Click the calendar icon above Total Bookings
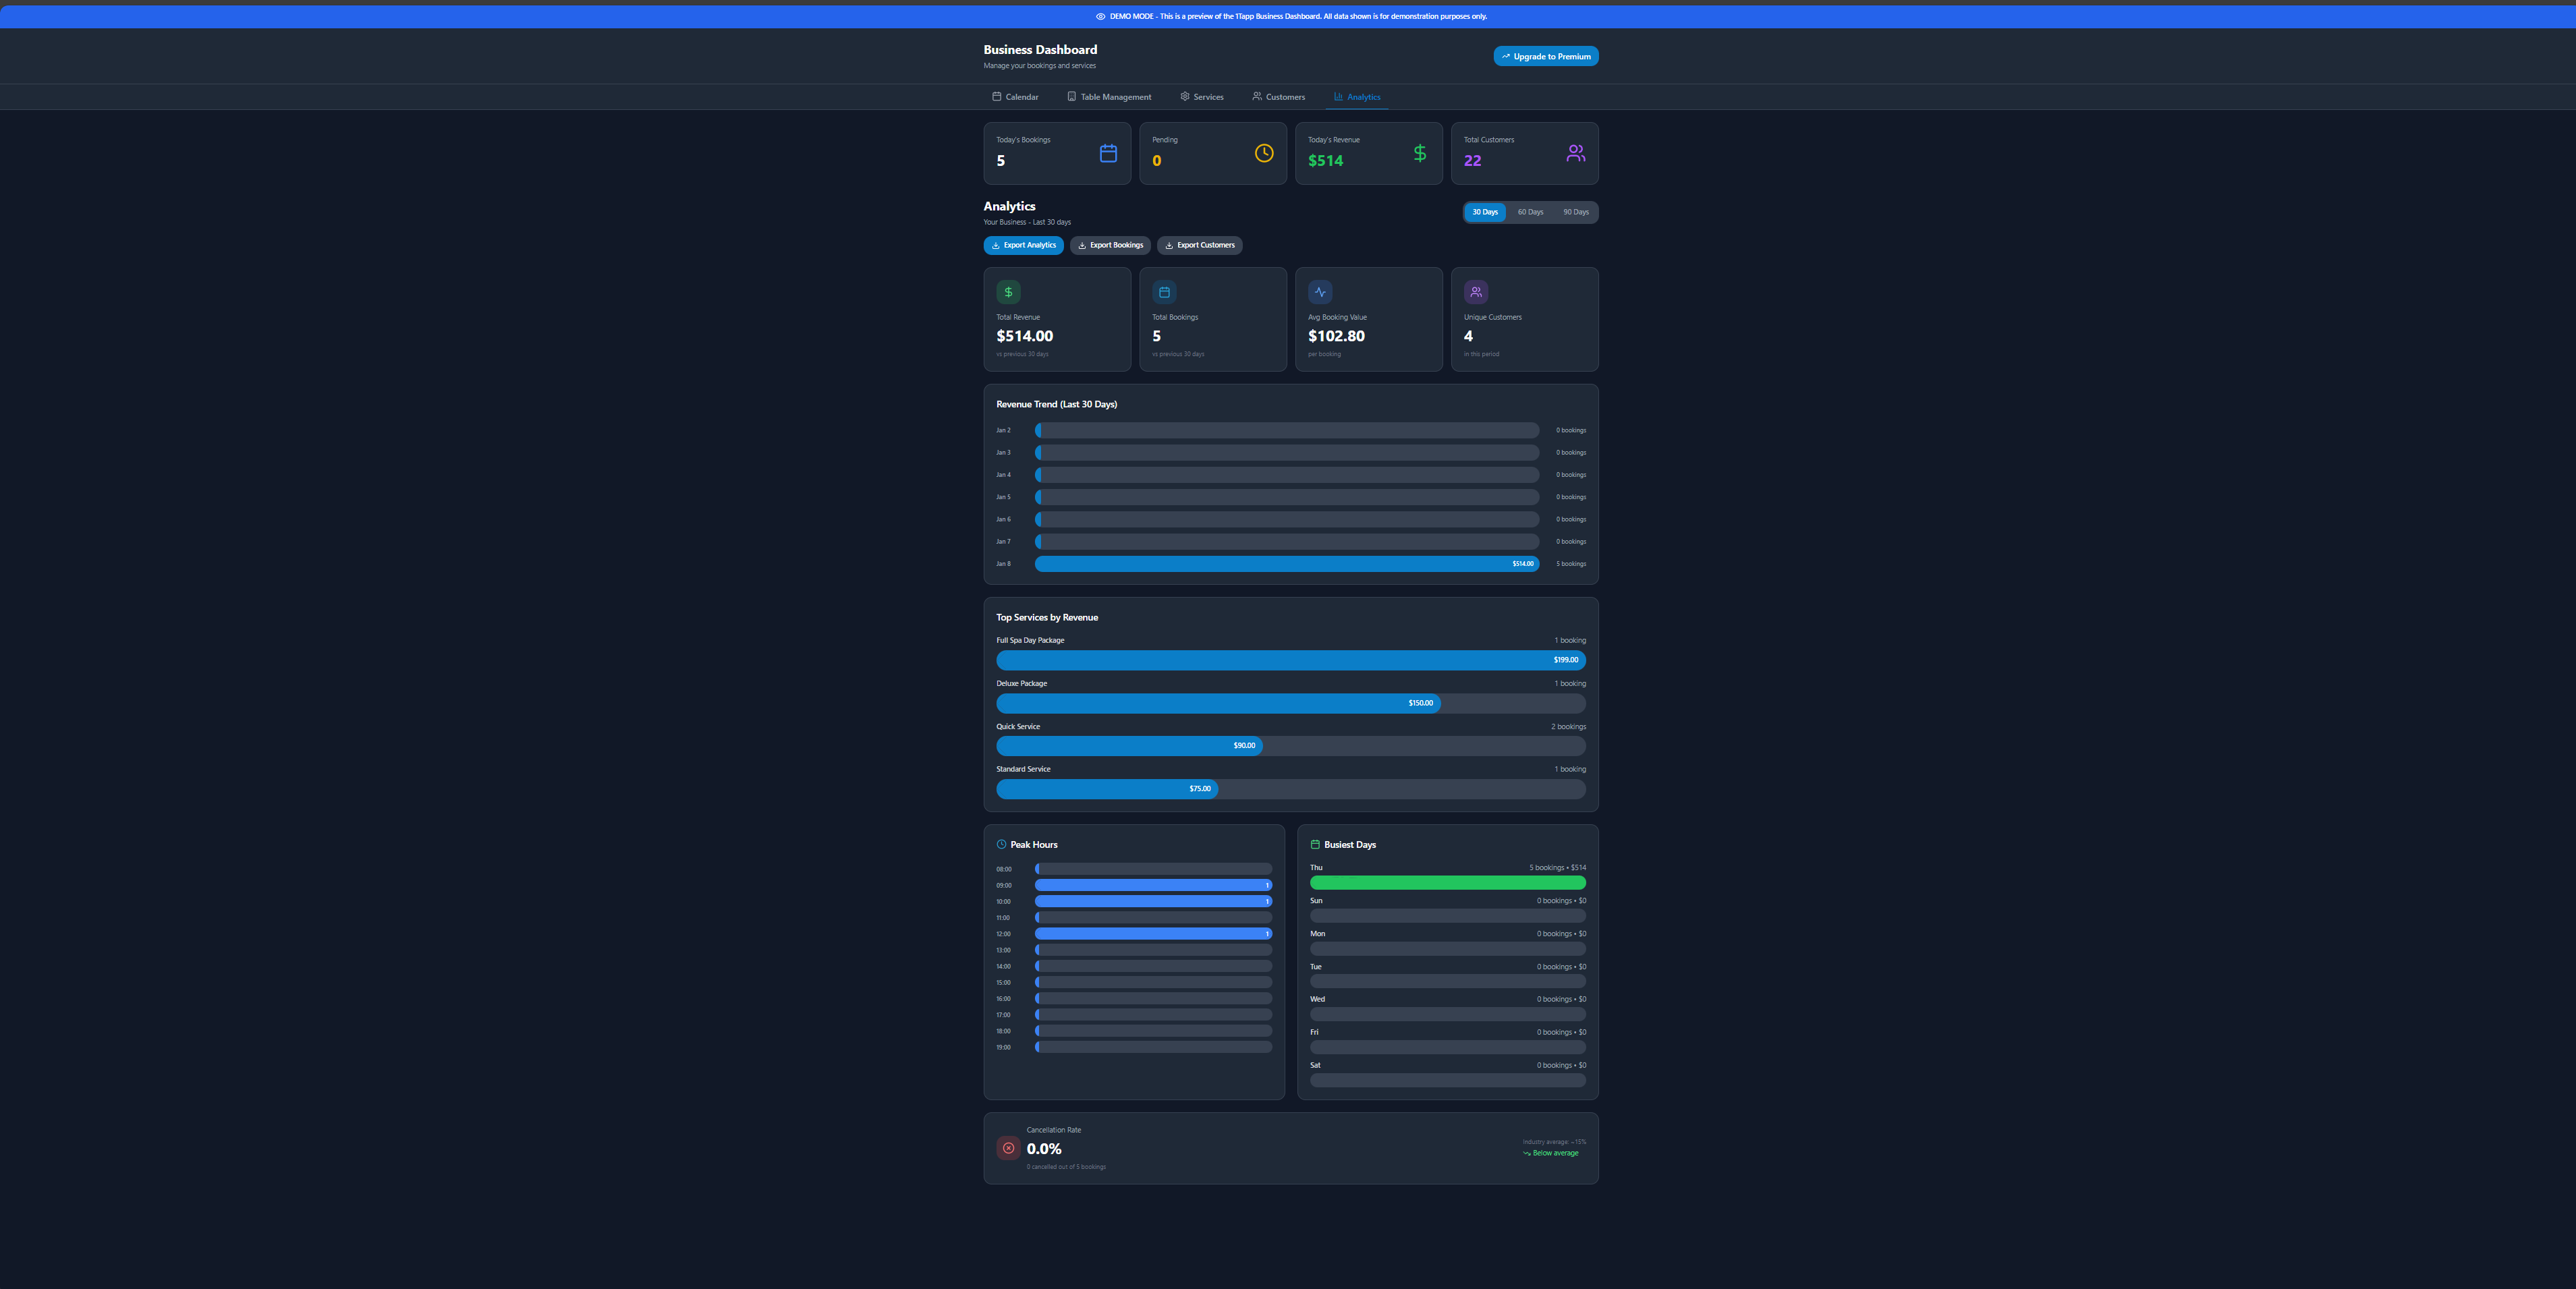 [x=1164, y=292]
